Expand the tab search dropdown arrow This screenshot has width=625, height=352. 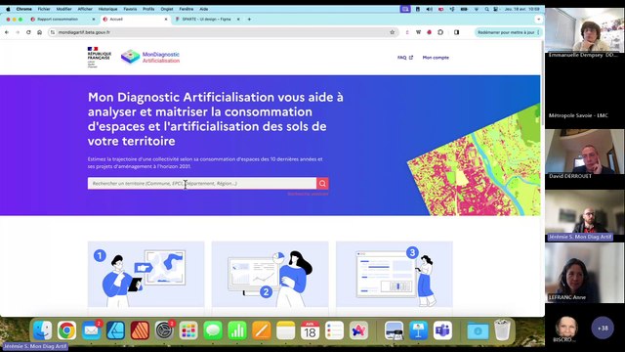pos(538,20)
